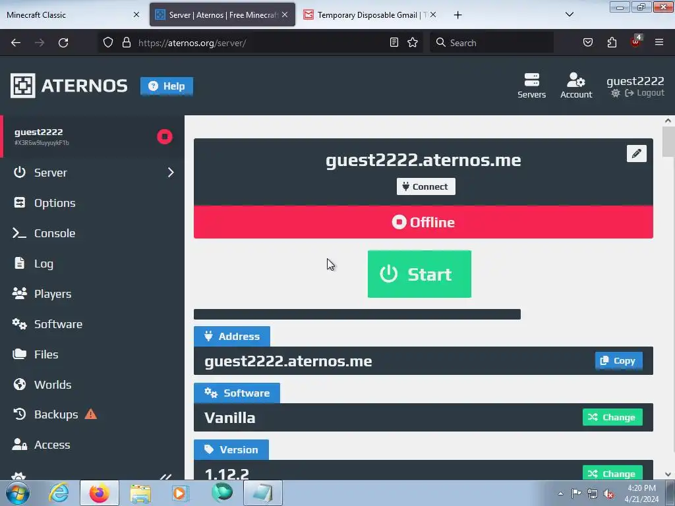Screen dimensions: 675x506
Task: Click the red offline status icon in sidebar
Action: coord(164,137)
